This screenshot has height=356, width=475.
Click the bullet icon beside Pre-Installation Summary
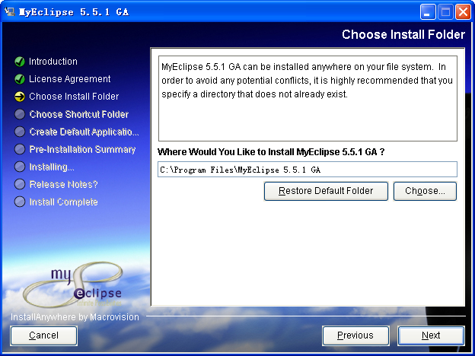click(20, 149)
